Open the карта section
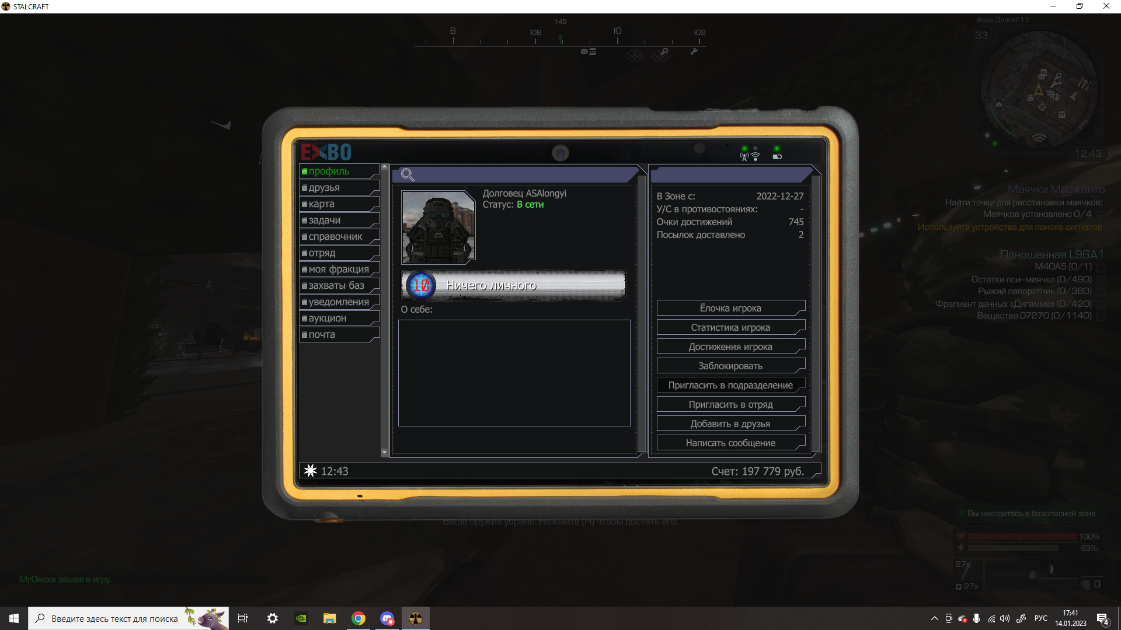 [339, 204]
